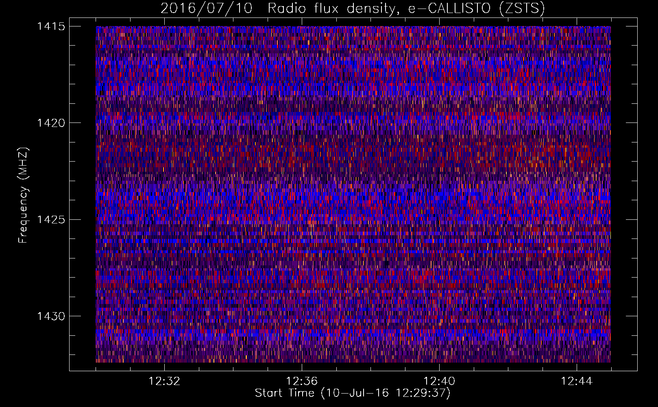Screen dimensions: 658x407
Task: Select the 12:40 time tick label
Action: pyautogui.click(x=439, y=381)
